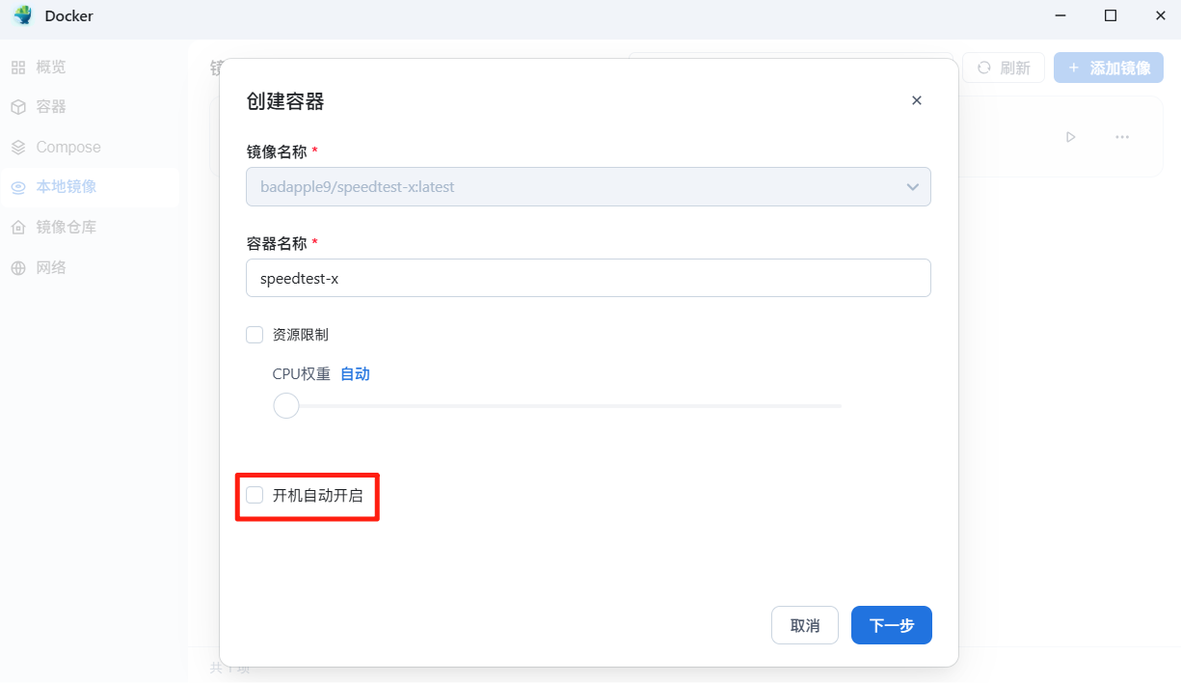Open the three-dot more menu on image row
This screenshot has height=683, width=1181.
coord(1122,137)
